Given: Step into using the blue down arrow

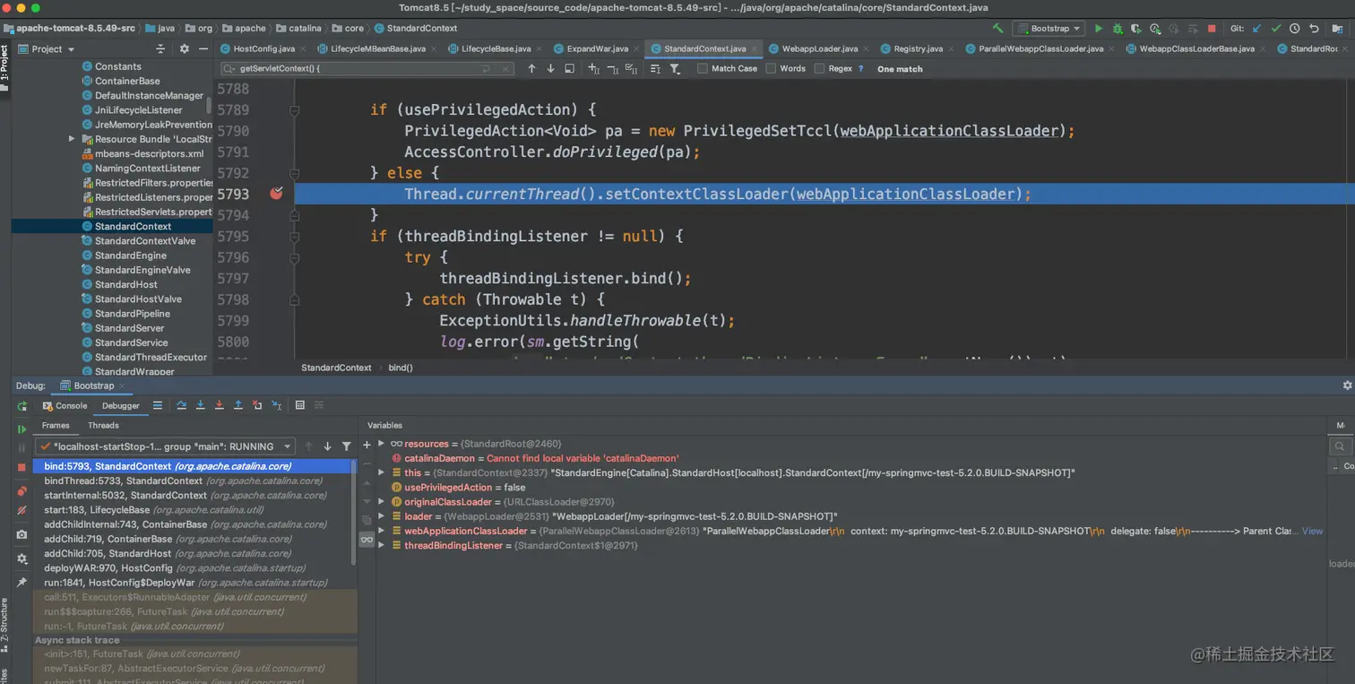Looking at the screenshot, I should pyautogui.click(x=200, y=405).
